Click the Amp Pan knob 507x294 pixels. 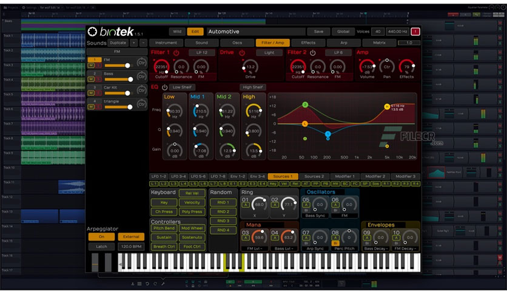point(387,67)
